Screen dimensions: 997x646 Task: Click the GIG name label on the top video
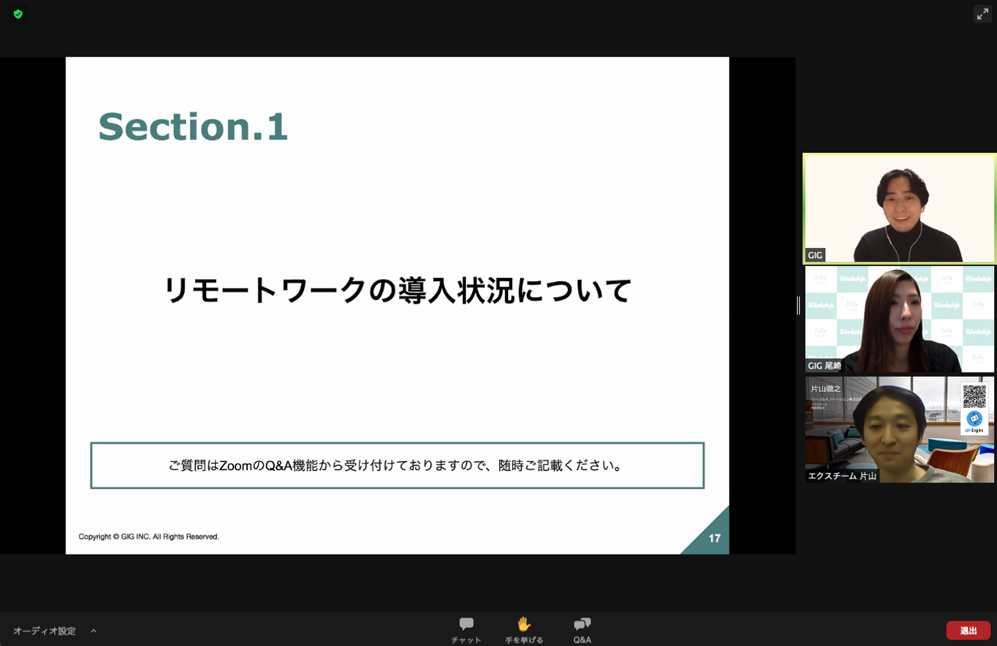click(815, 255)
